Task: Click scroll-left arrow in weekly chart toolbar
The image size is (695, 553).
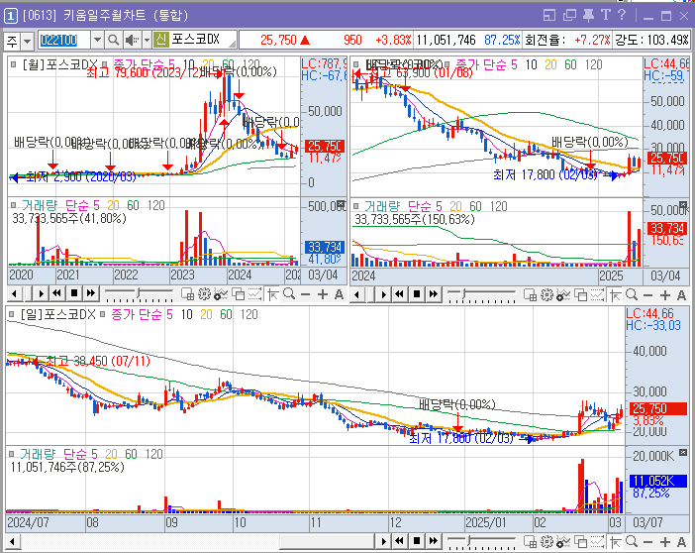Action: click(356, 294)
